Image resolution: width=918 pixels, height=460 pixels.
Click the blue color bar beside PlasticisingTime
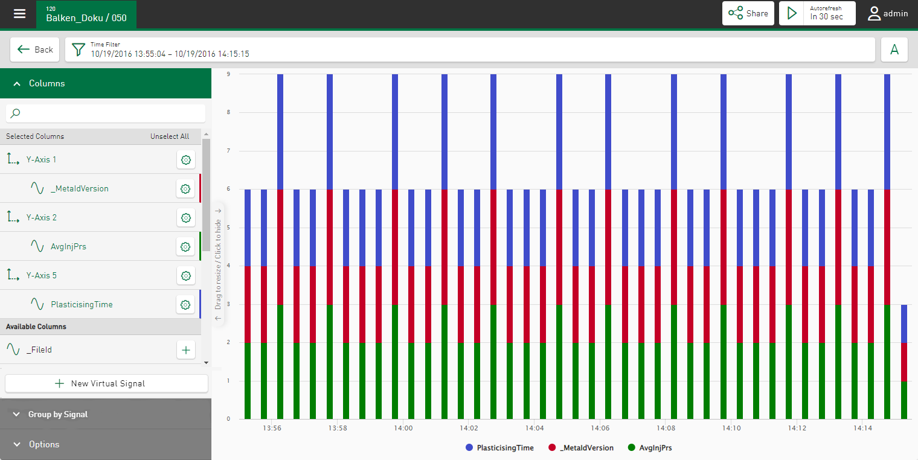click(200, 304)
